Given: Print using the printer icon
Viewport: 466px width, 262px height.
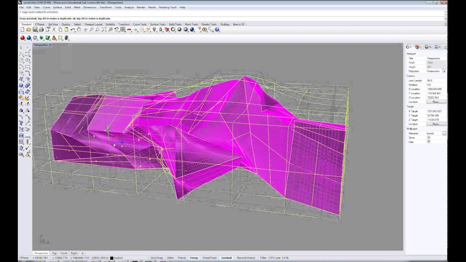Looking at the screenshot, I should 41,29.
